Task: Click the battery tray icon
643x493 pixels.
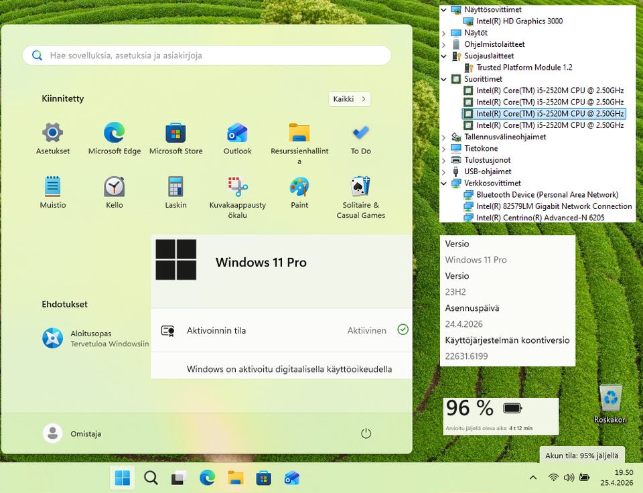Action: click(x=584, y=478)
